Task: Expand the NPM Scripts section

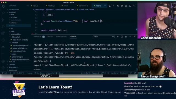Action: (13, 67)
